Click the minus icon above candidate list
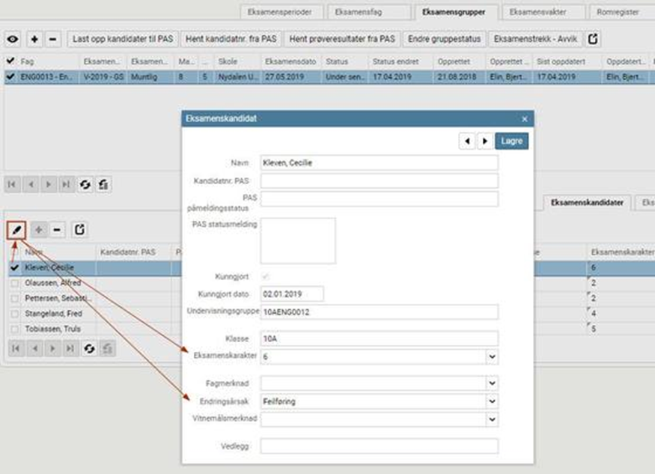Screen dimensions: 655x474 click(57, 229)
